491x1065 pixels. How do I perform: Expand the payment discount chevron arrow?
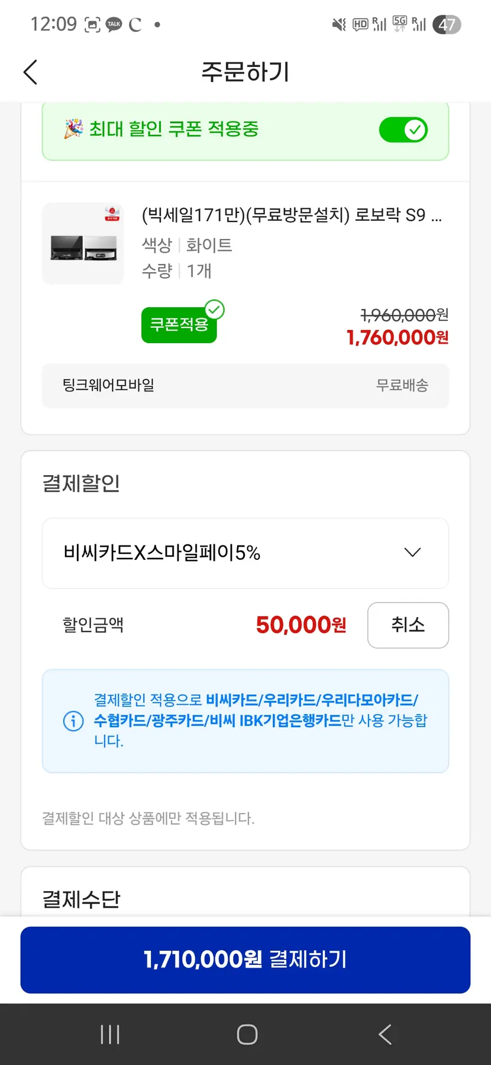pyautogui.click(x=412, y=553)
